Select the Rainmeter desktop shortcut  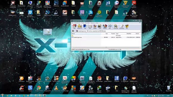pyautogui.click(x=56, y=13)
